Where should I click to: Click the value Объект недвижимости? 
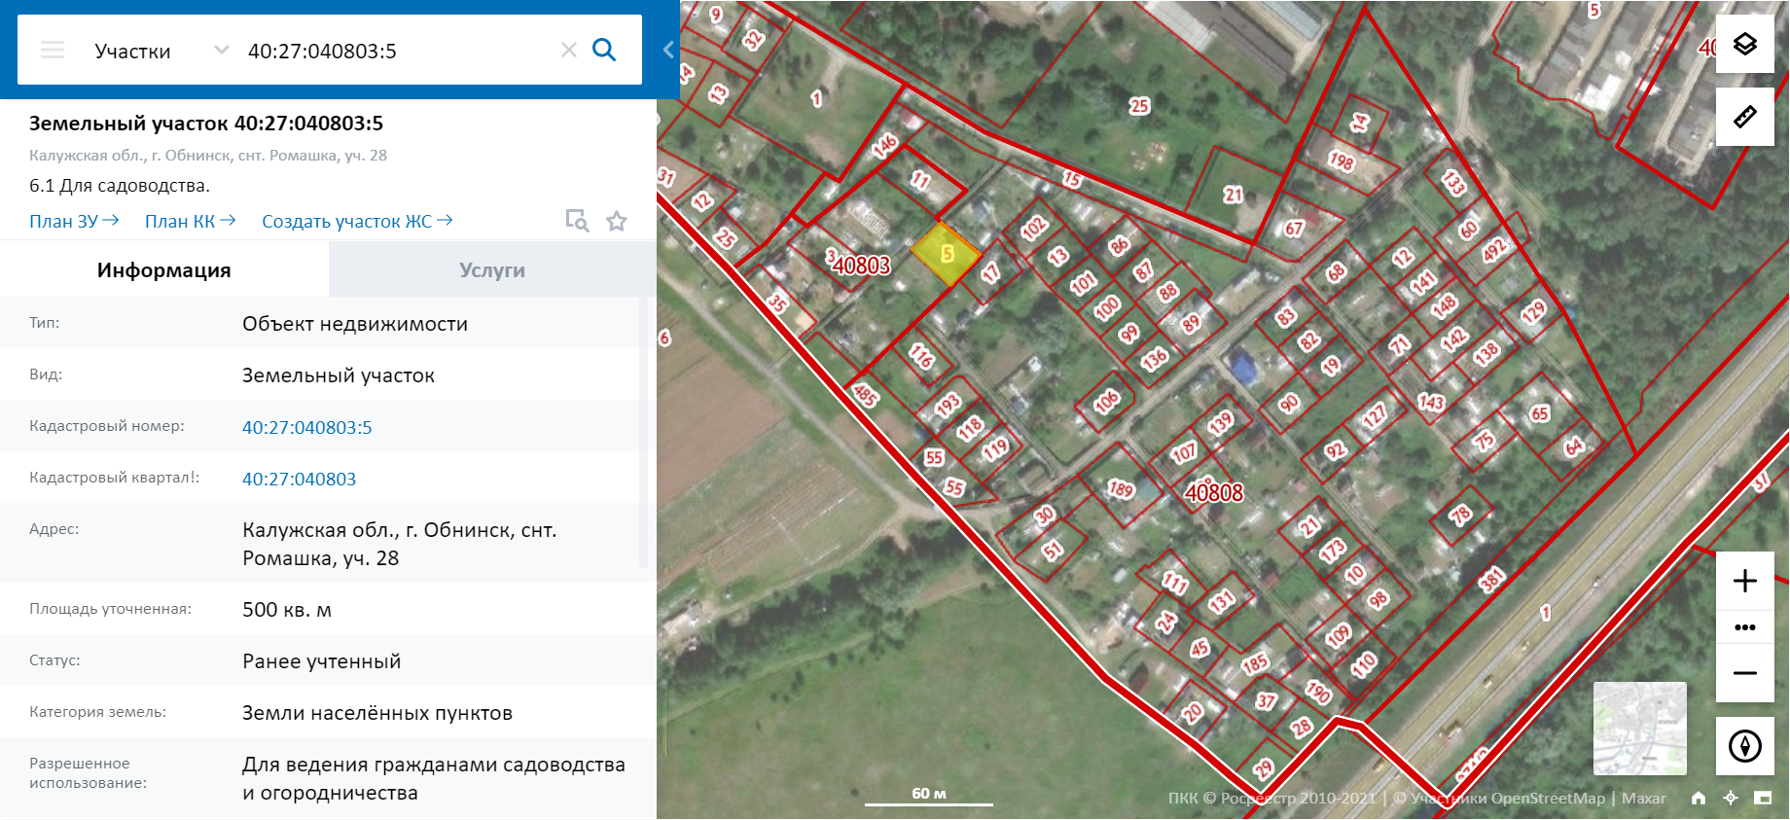pyautogui.click(x=355, y=324)
